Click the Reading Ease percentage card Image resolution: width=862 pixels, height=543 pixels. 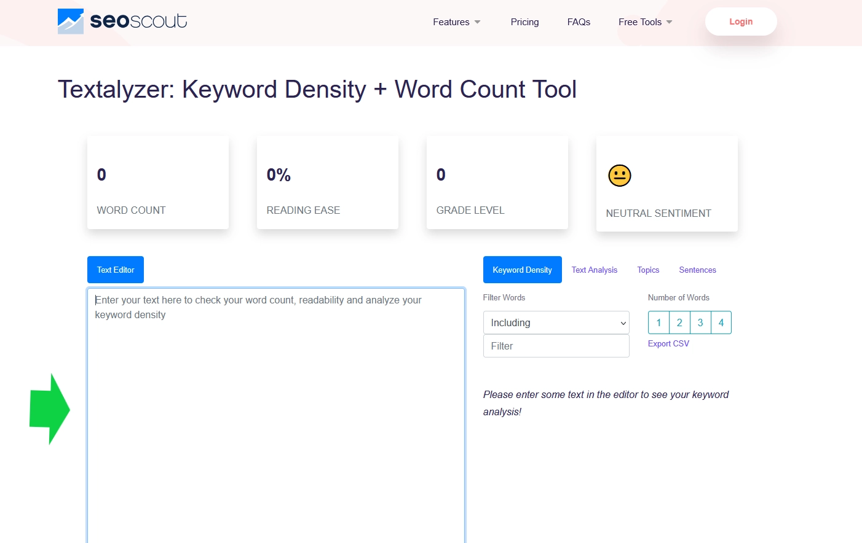(327, 182)
